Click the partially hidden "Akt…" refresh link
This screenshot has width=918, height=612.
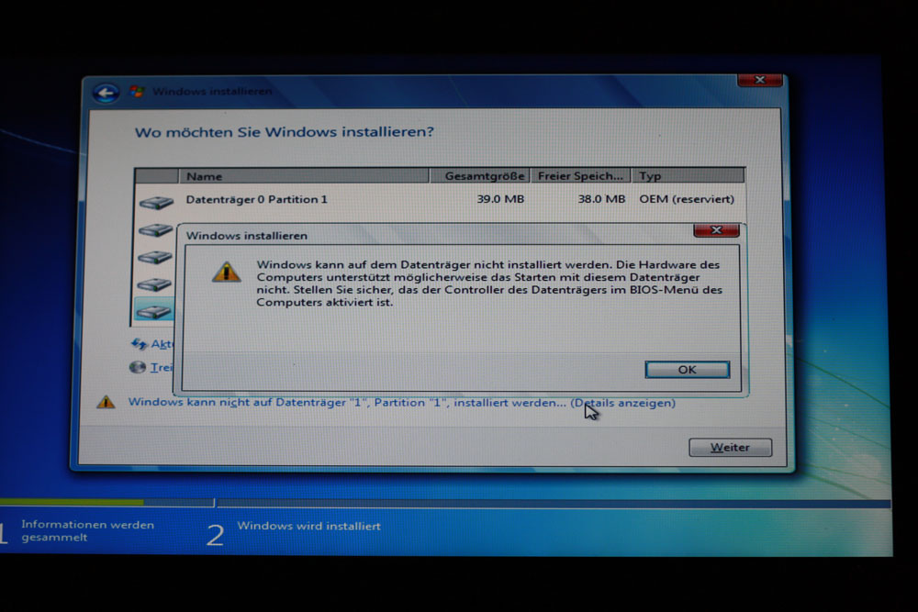point(162,344)
